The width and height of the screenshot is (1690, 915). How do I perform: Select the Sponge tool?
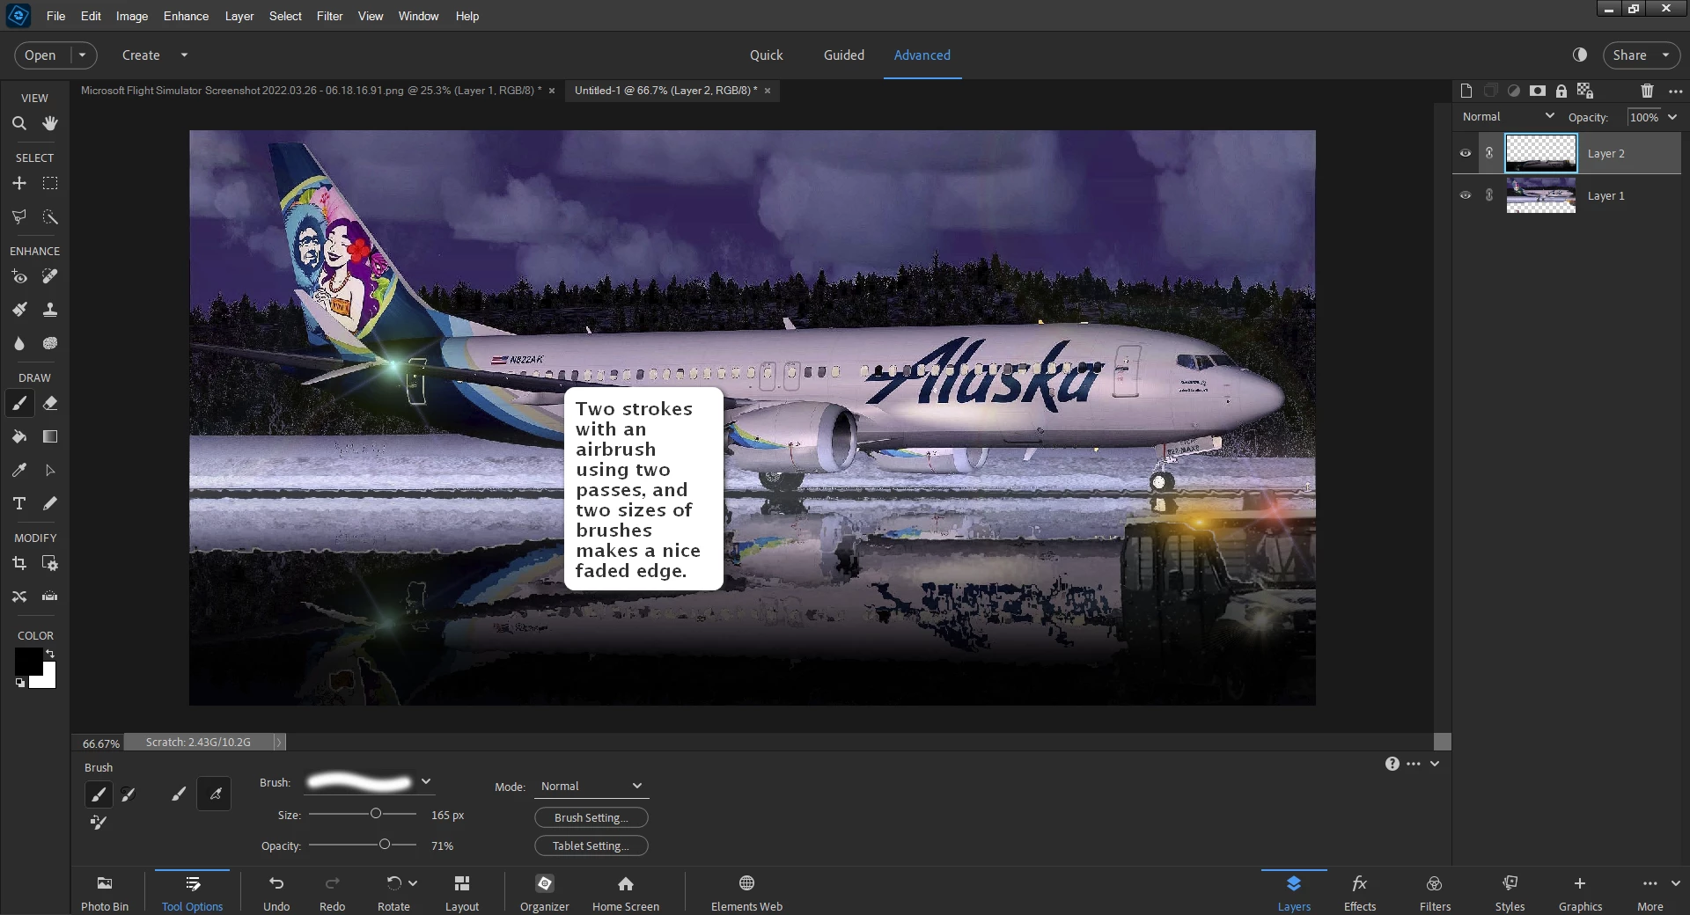pyautogui.click(x=50, y=343)
